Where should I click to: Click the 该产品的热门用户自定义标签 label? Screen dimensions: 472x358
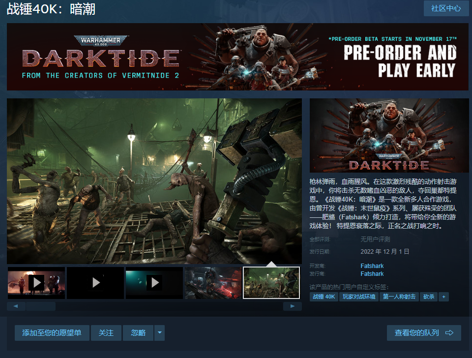[349, 287]
